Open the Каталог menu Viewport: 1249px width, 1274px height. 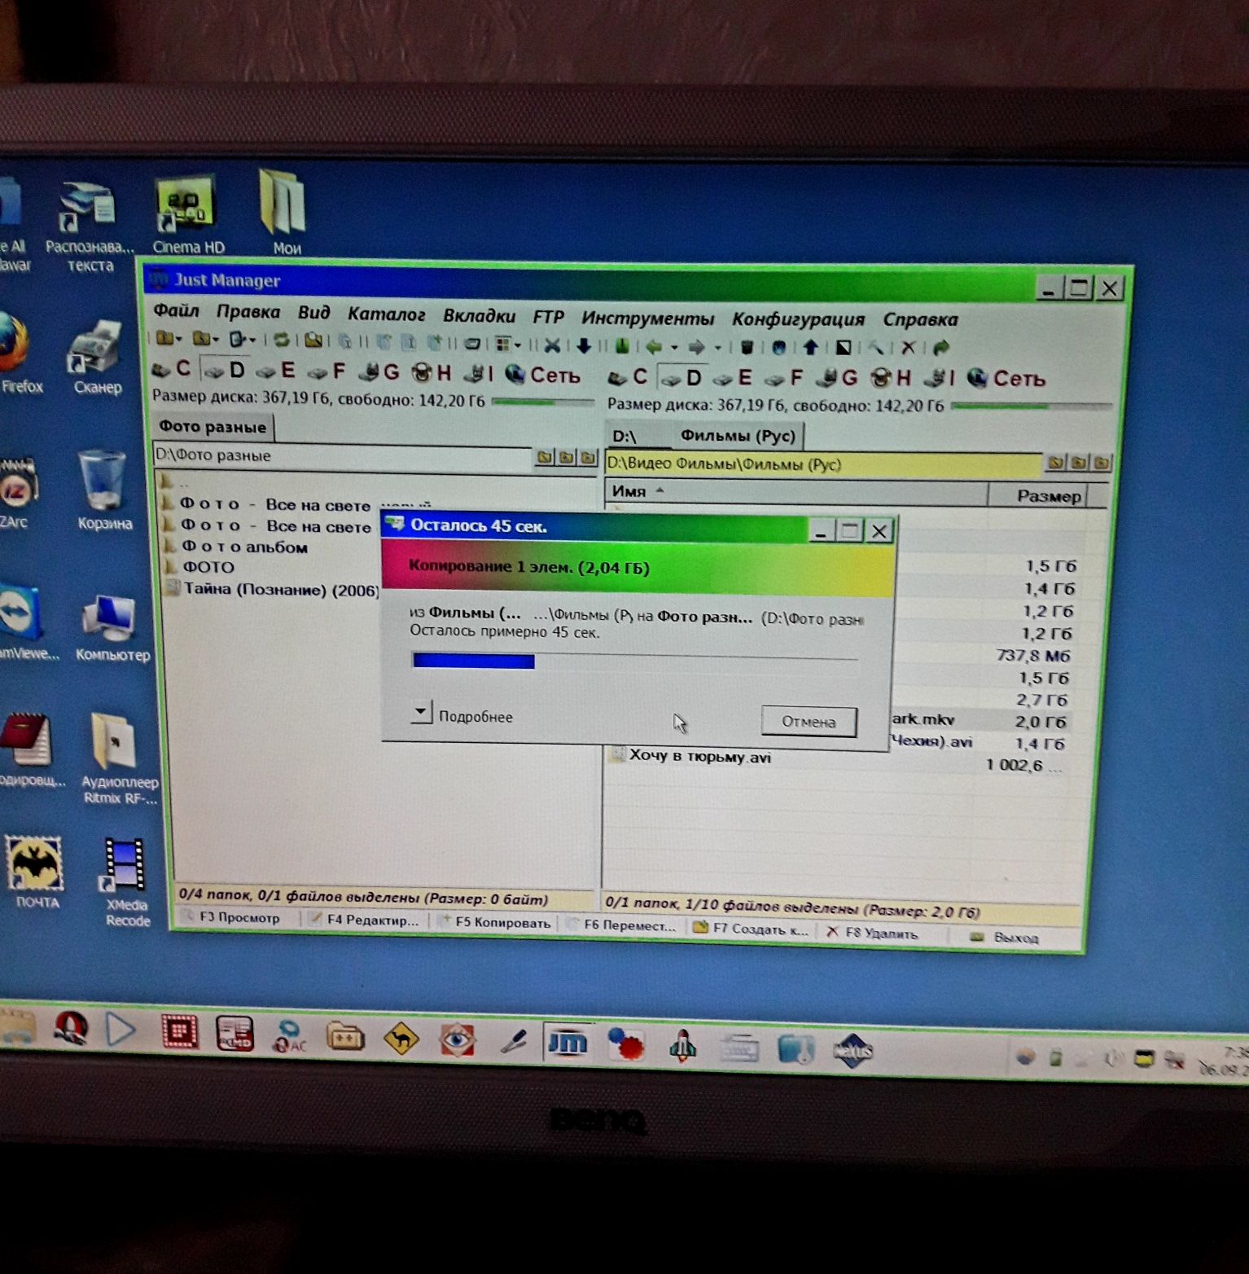click(x=386, y=314)
